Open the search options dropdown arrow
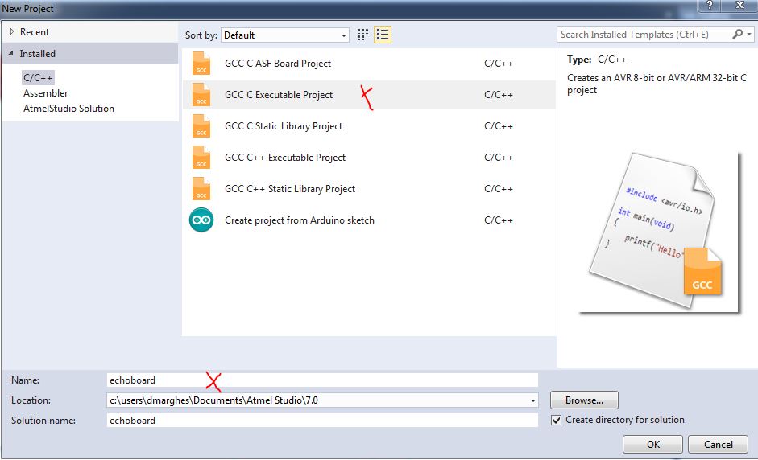The height and width of the screenshot is (460, 758). pos(749,35)
